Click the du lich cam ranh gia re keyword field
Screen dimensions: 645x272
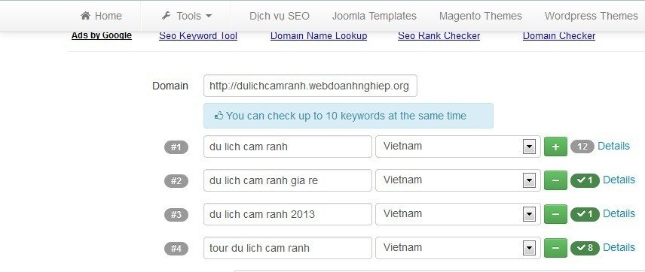point(288,180)
